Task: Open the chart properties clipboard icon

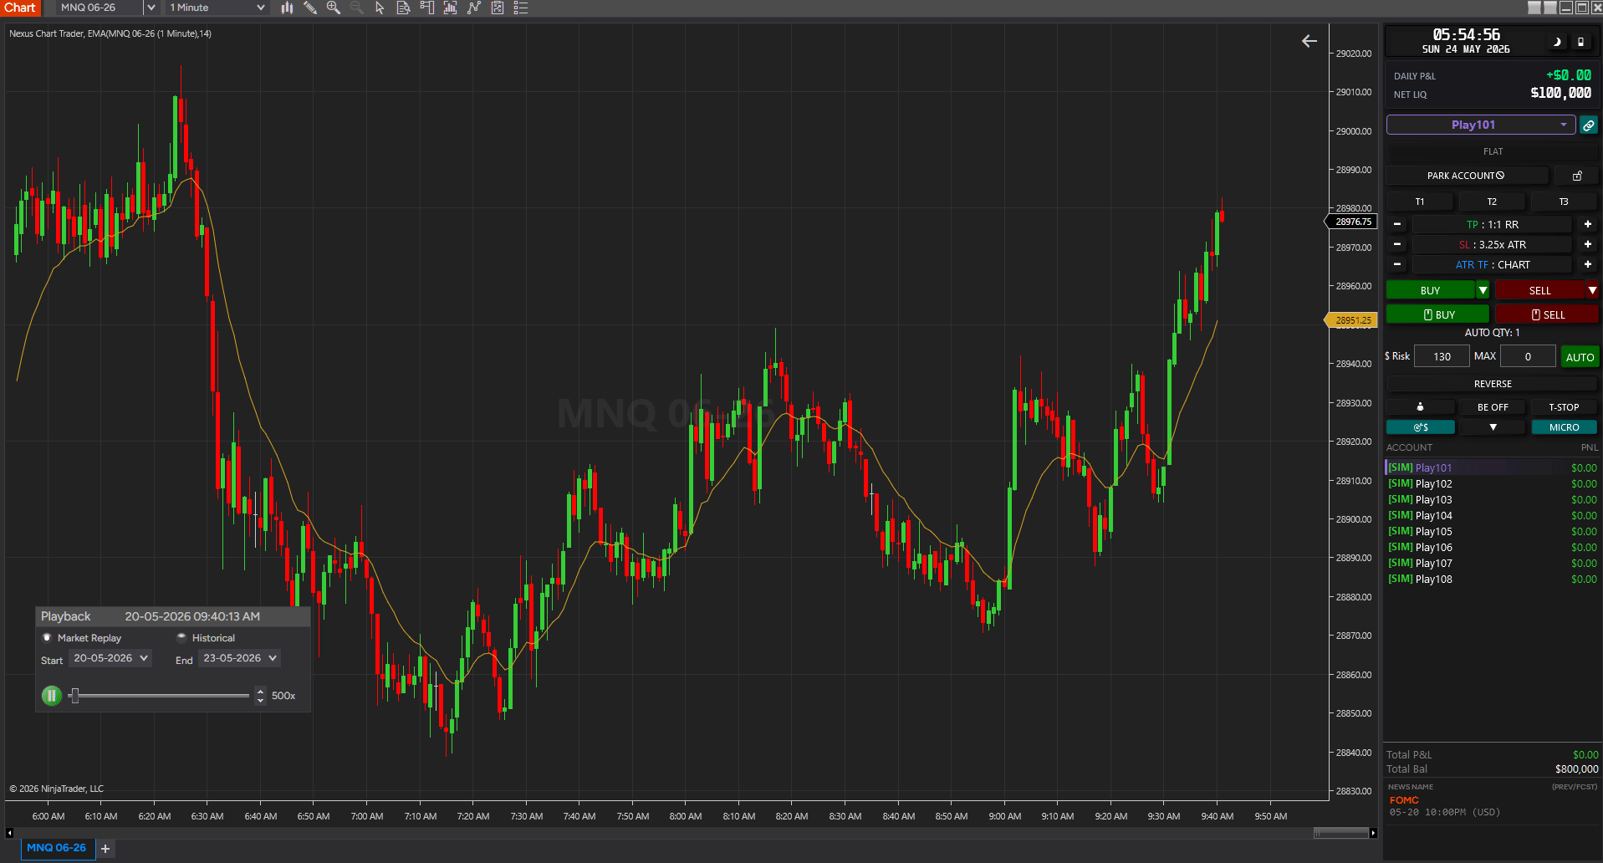Action: coord(498,8)
